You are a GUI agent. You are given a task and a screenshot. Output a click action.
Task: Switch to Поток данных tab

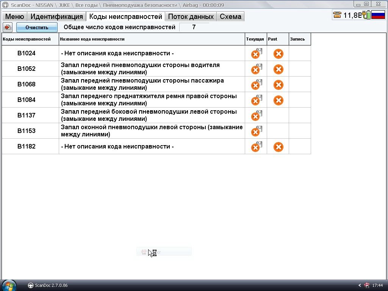(191, 16)
